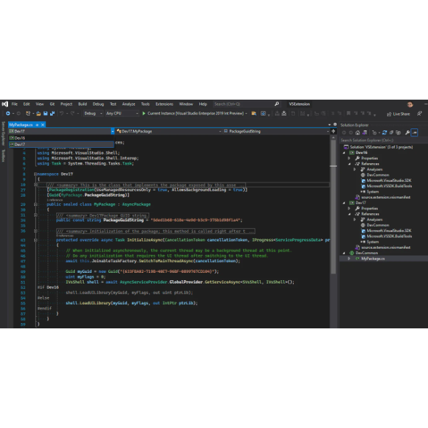
Task: Collapse the namespace Dev17 code block
Action: tap(35, 174)
